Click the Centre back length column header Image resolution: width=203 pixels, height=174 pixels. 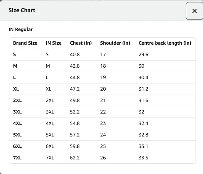[x=165, y=43]
